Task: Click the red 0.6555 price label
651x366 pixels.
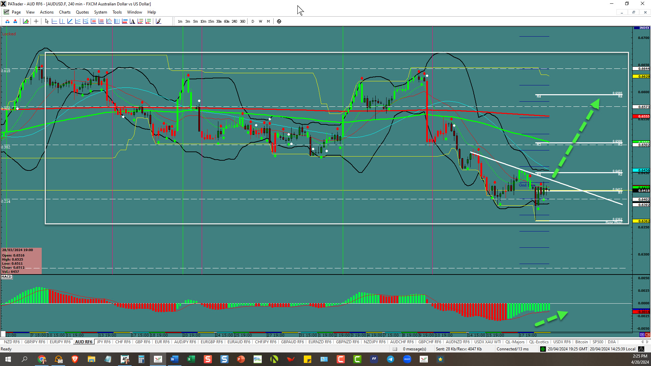Action: click(x=642, y=116)
